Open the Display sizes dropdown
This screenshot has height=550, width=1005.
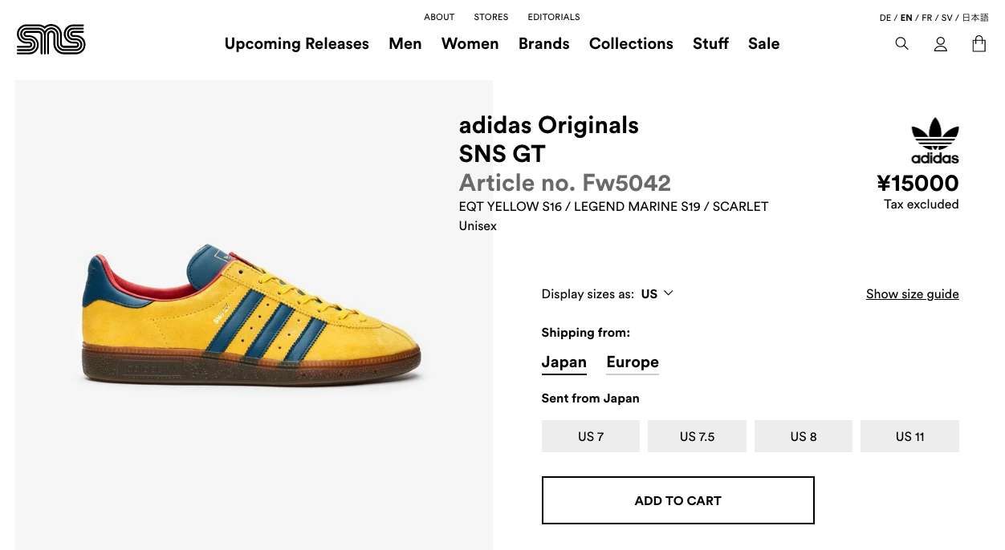click(x=657, y=293)
